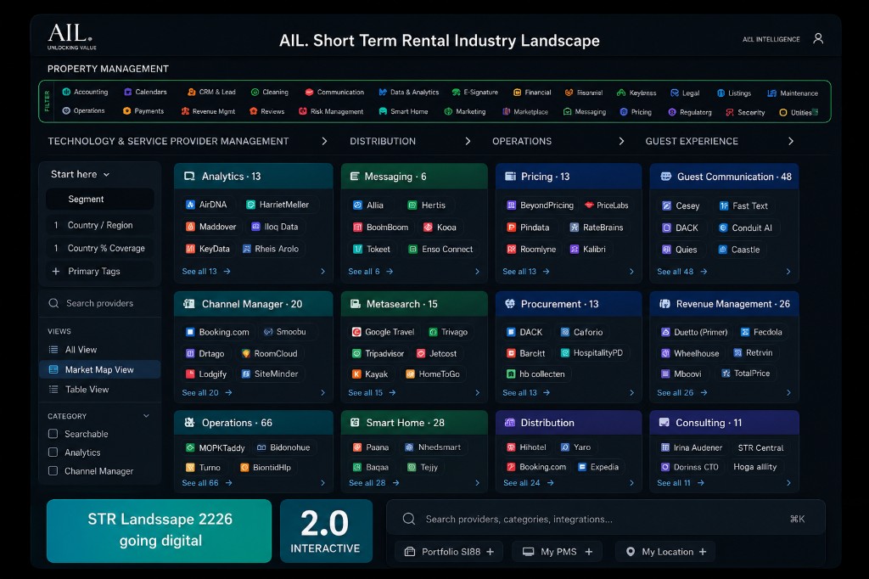
Task: Click the Payments filter icon
Action: click(x=127, y=111)
